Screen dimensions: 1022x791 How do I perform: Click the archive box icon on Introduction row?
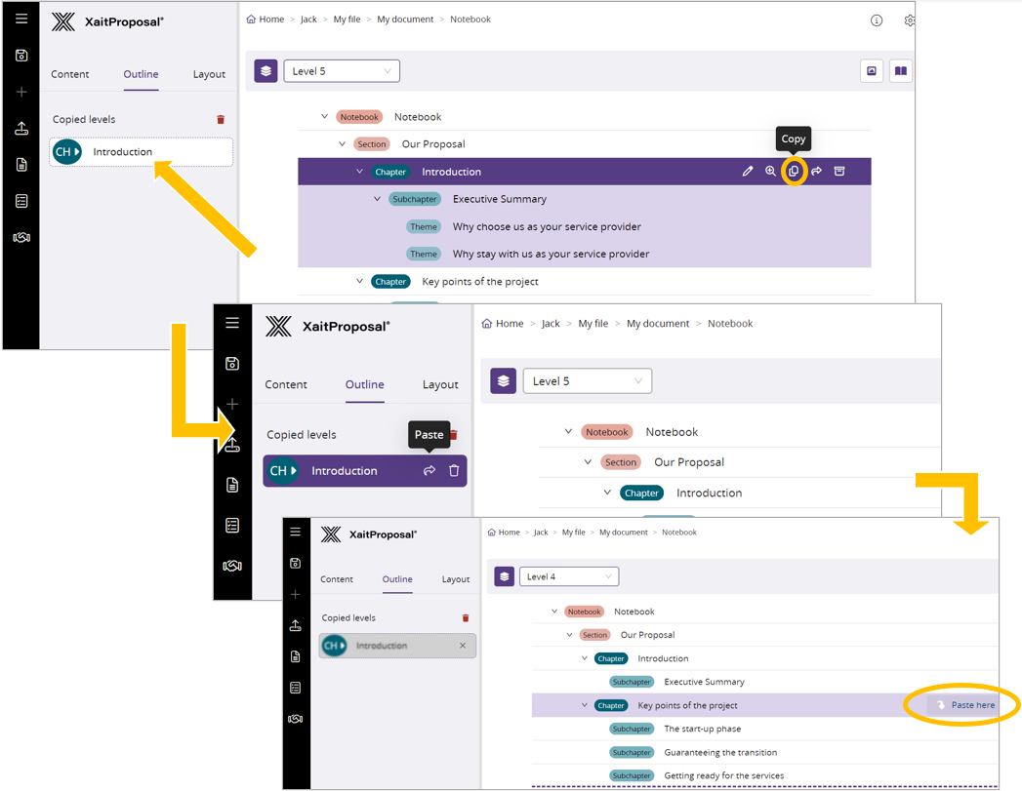coord(839,172)
